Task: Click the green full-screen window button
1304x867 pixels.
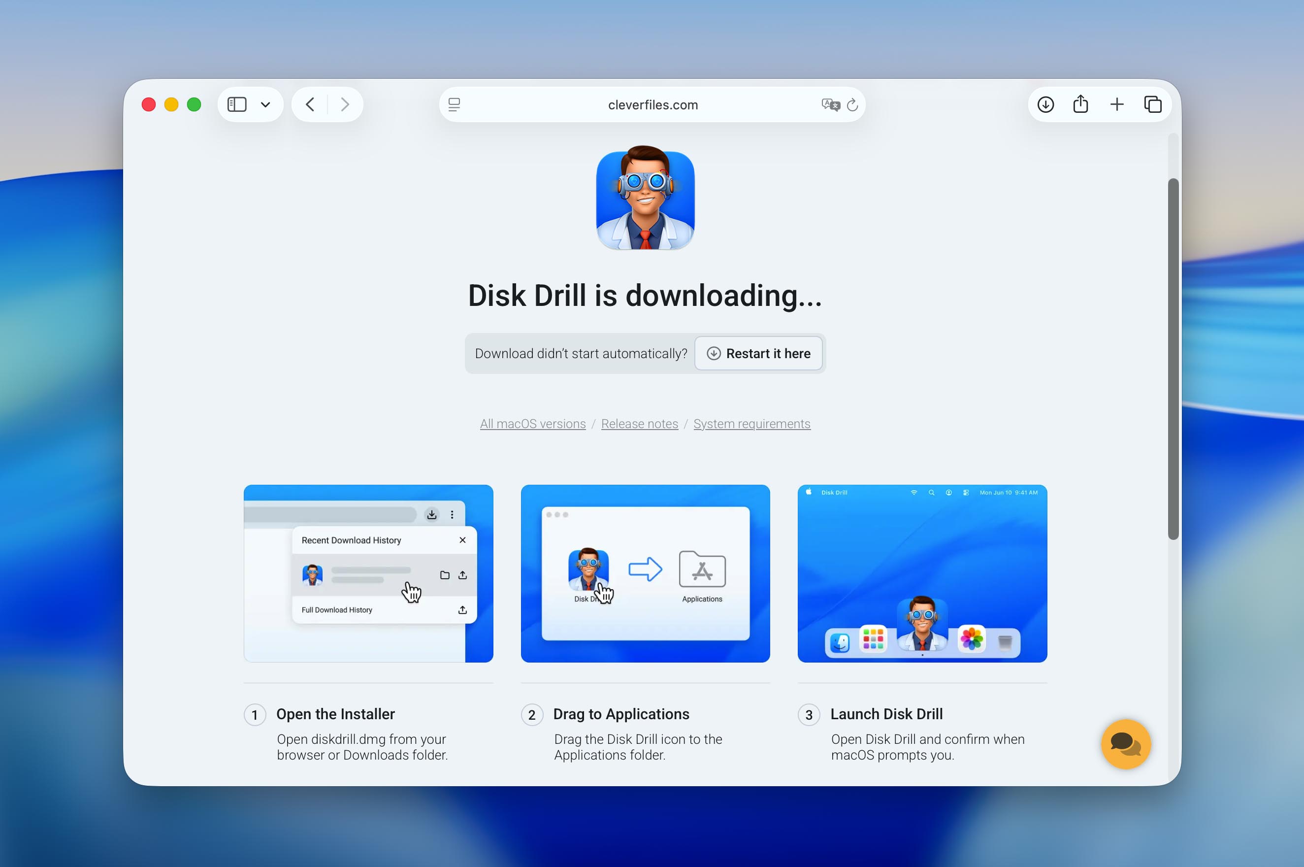Action: coord(194,104)
